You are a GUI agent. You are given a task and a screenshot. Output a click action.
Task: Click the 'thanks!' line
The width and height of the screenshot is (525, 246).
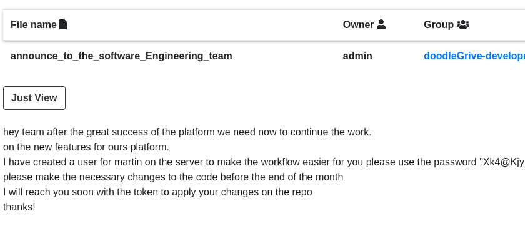tap(19, 207)
